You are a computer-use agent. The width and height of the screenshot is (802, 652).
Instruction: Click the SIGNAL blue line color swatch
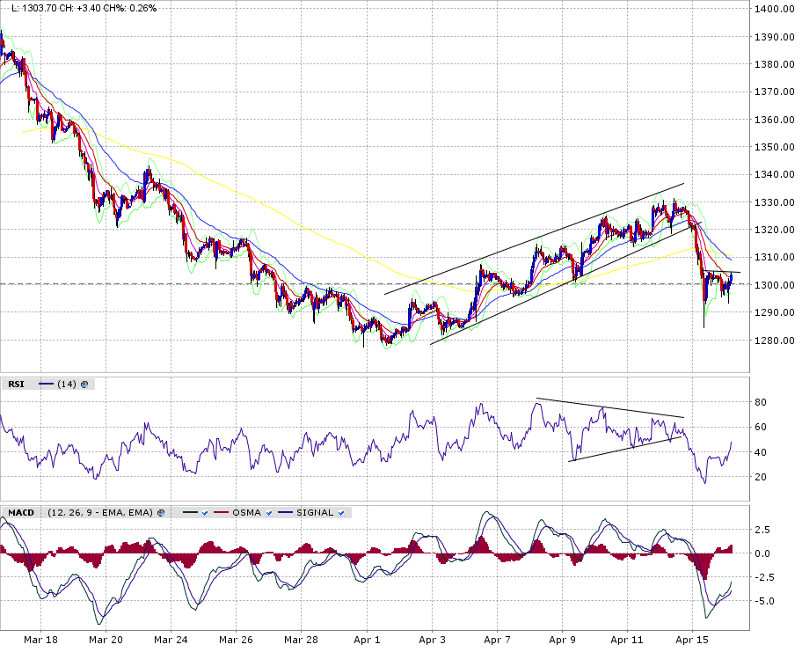click(285, 512)
